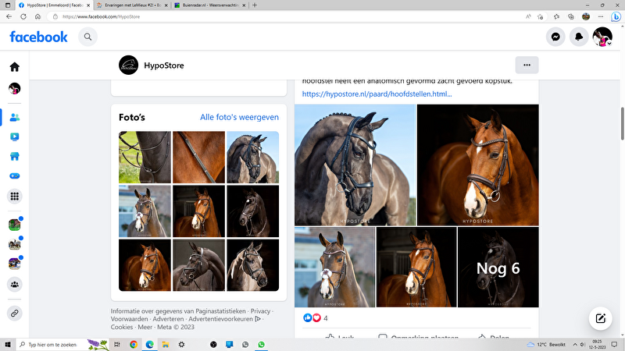Click Cookies footer link
The width and height of the screenshot is (625, 351).
(x=122, y=327)
